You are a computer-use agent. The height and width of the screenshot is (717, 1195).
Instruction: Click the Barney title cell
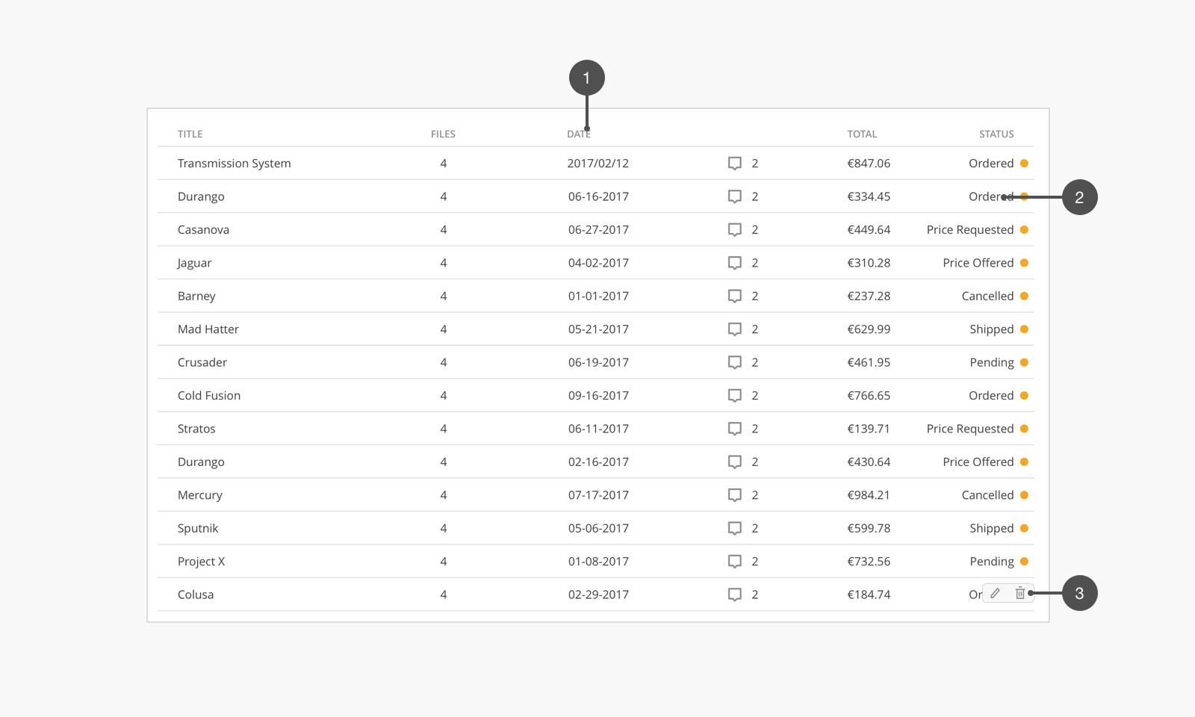(196, 297)
